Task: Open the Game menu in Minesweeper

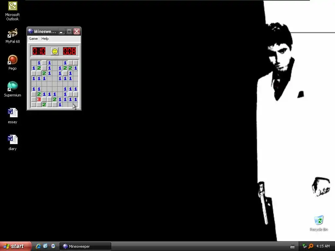Action: pos(33,39)
